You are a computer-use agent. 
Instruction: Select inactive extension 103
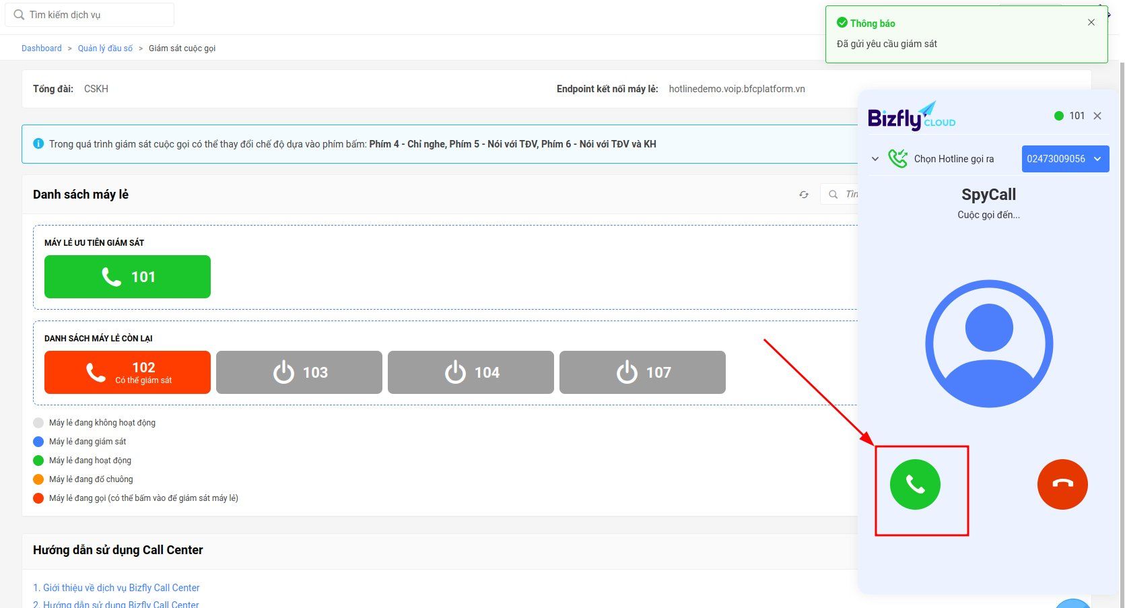(299, 372)
